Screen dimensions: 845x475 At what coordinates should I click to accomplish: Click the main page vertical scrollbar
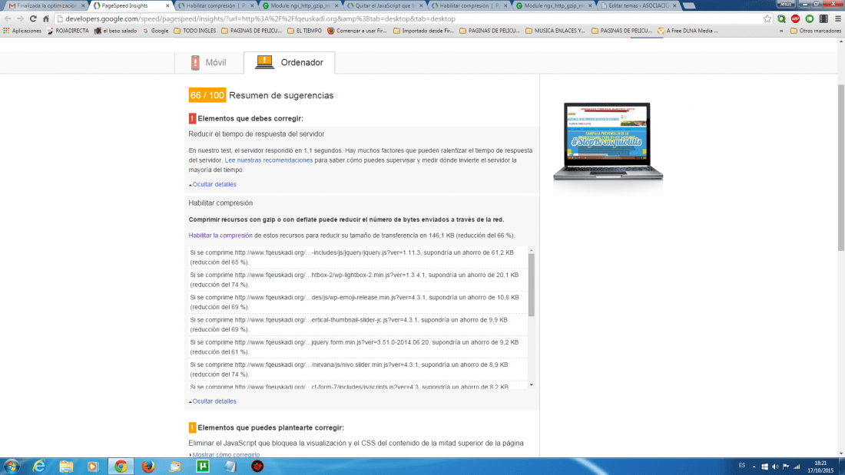click(840, 167)
